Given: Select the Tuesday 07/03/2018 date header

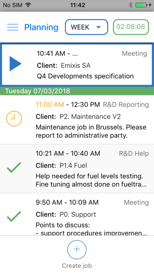Looking at the screenshot, I should pos(77,91).
